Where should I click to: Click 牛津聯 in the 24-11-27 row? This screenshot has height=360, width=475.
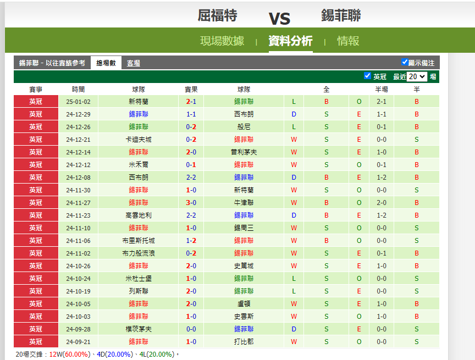(x=244, y=203)
